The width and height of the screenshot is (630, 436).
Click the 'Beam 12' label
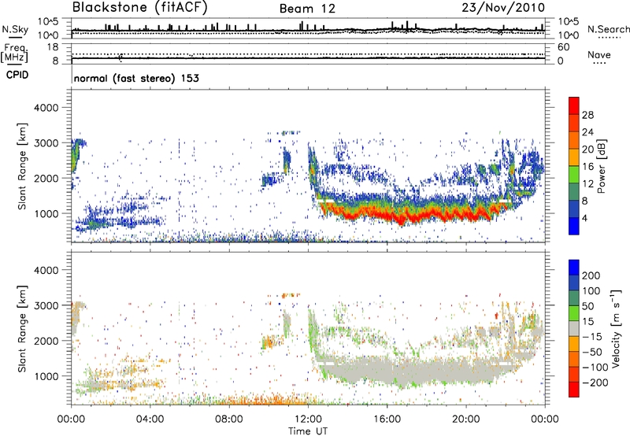(307, 9)
